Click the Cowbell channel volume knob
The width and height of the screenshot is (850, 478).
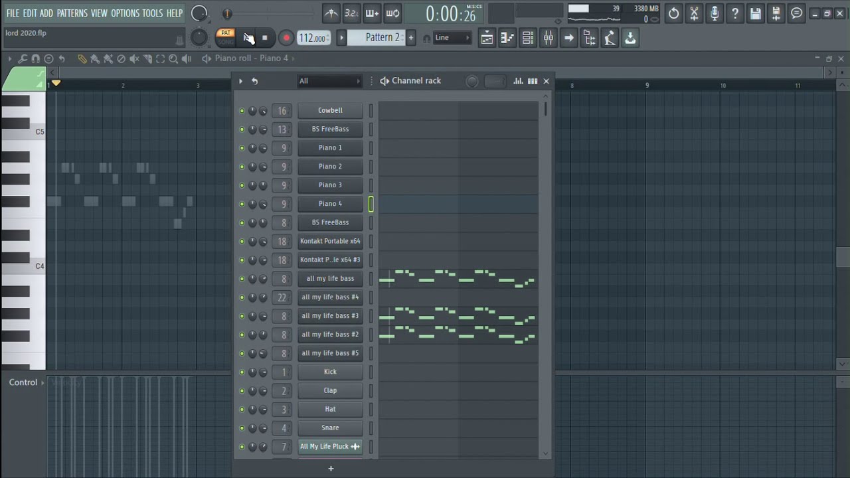pos(263,111)
